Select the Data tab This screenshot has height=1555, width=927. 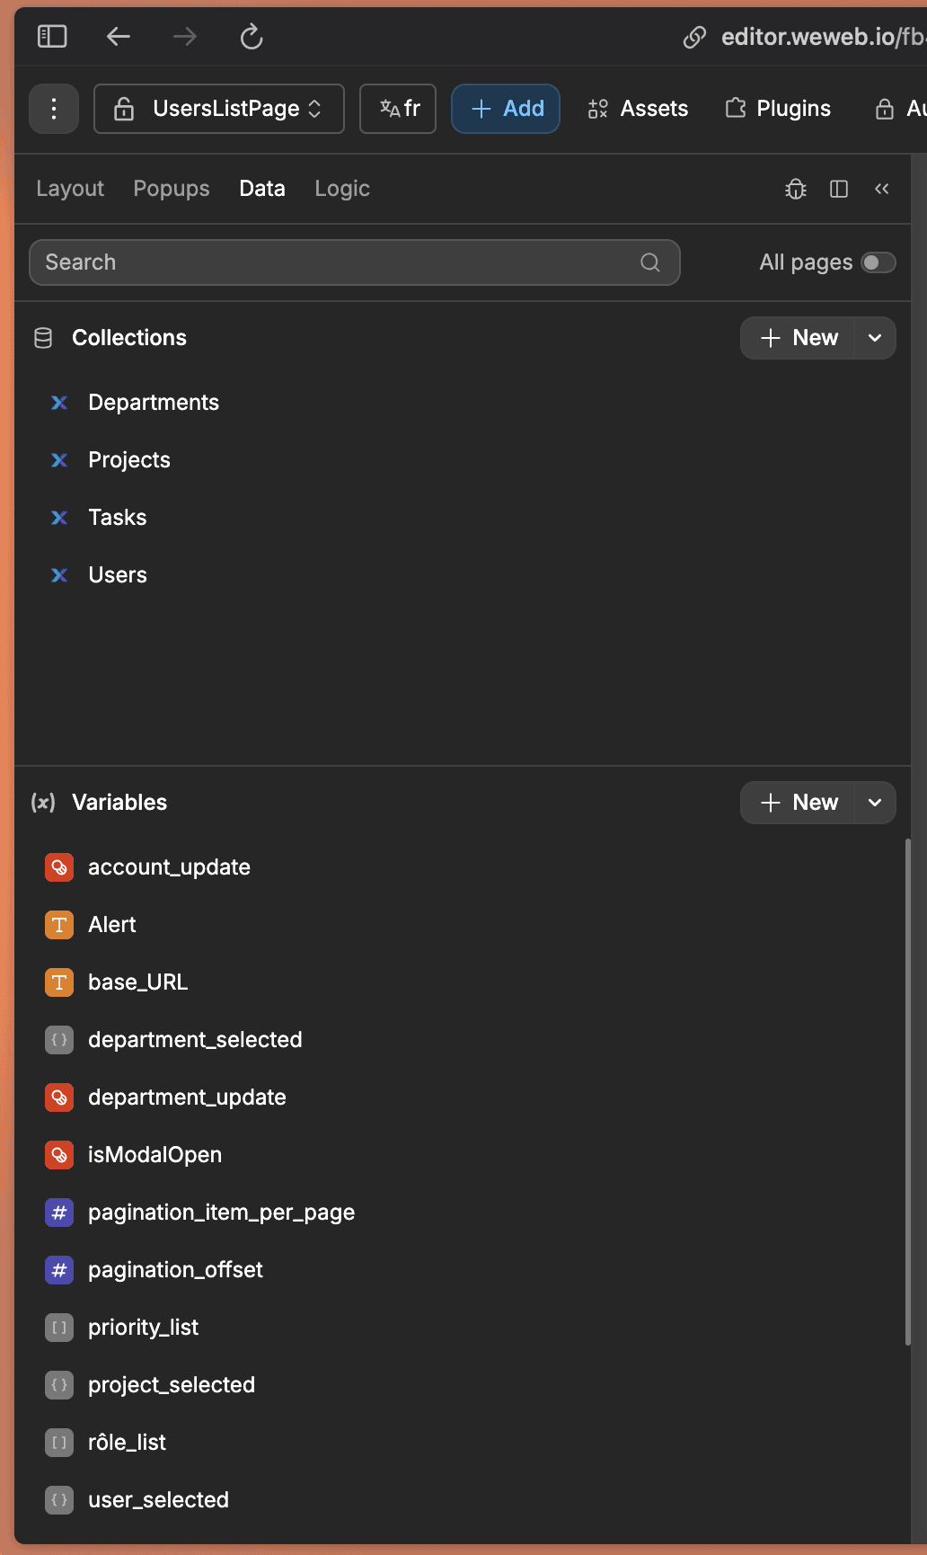pyautogui.click(x=262, y=189)
